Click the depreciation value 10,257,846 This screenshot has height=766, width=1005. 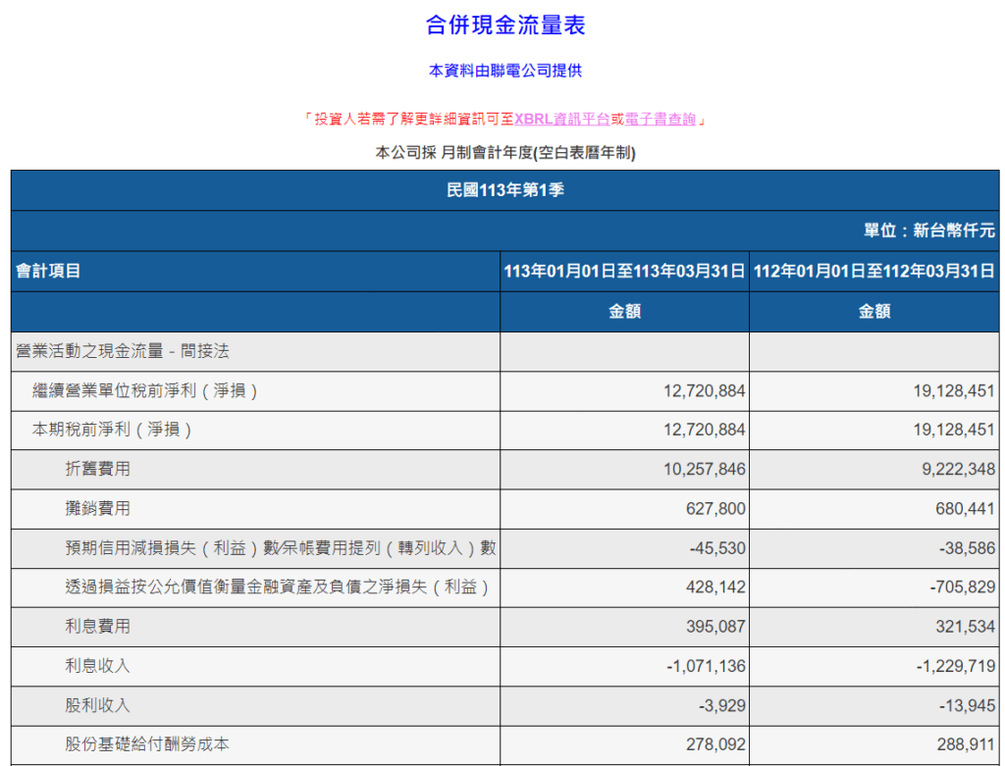pos(704,469)
